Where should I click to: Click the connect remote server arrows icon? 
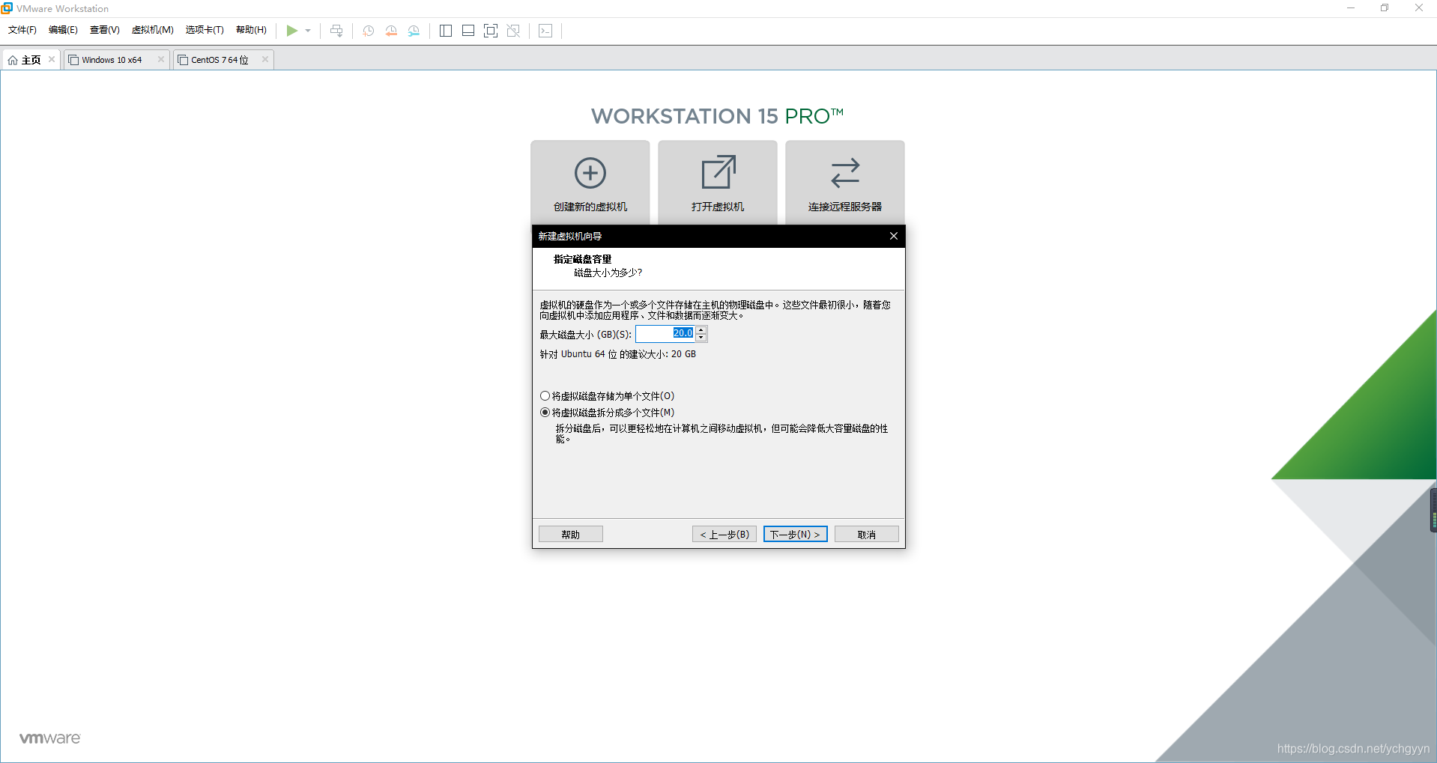845,173
